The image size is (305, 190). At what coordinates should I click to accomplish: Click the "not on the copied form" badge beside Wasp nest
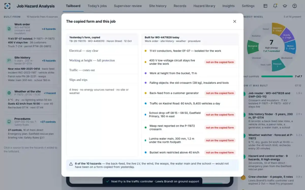[x=220, y=127]
